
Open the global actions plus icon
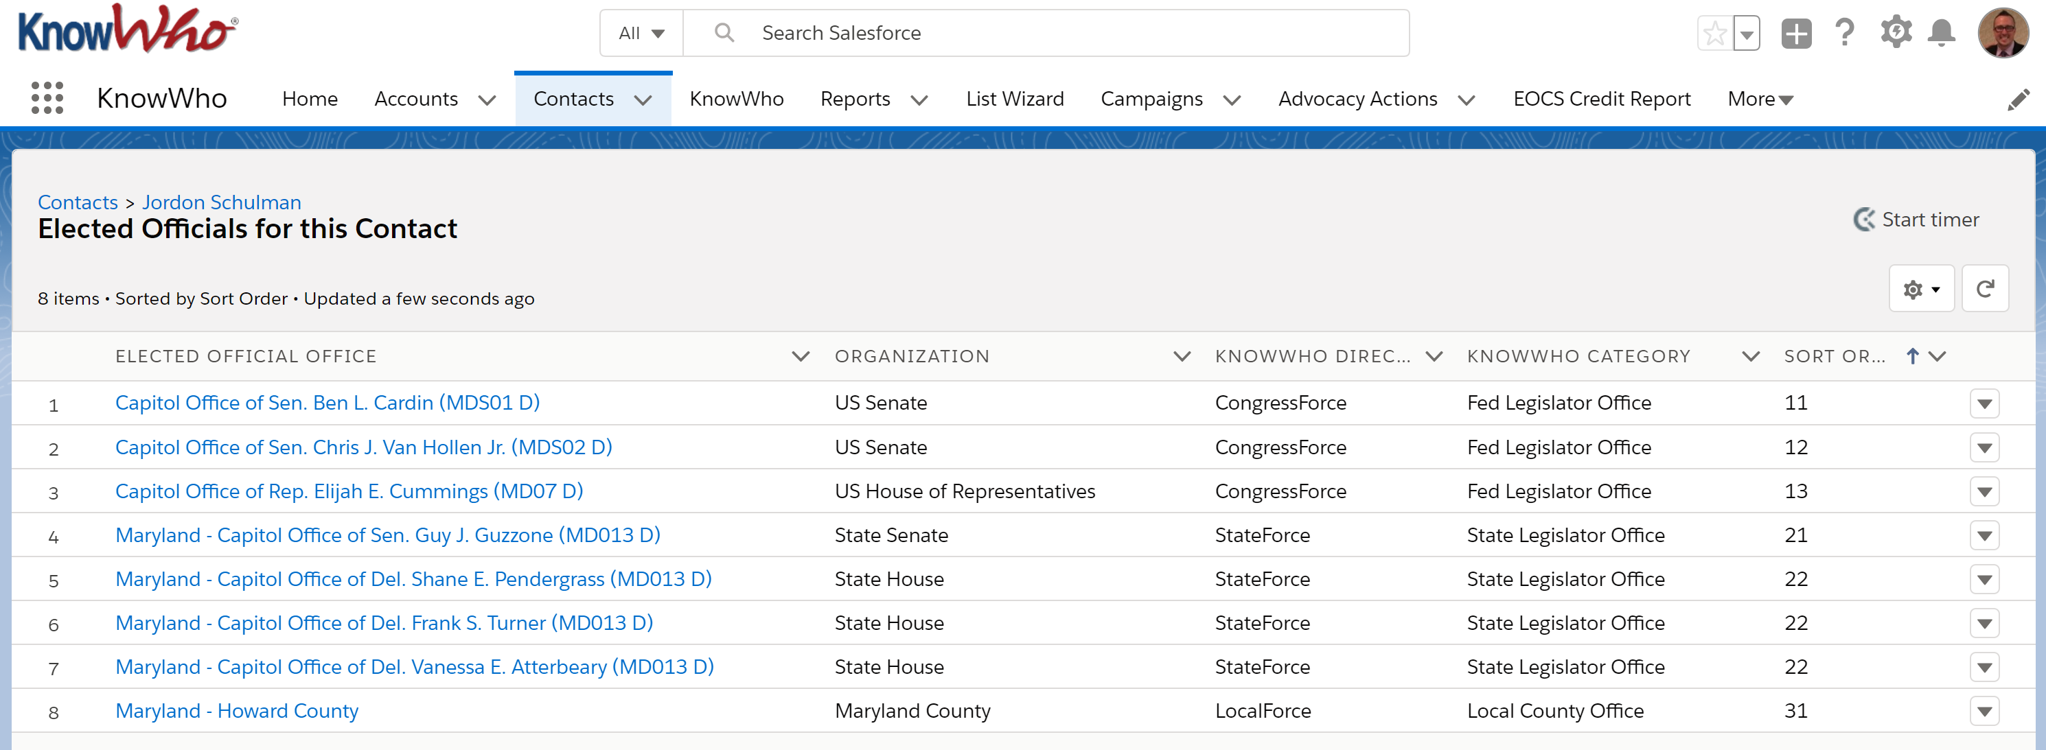[1796, 34]
